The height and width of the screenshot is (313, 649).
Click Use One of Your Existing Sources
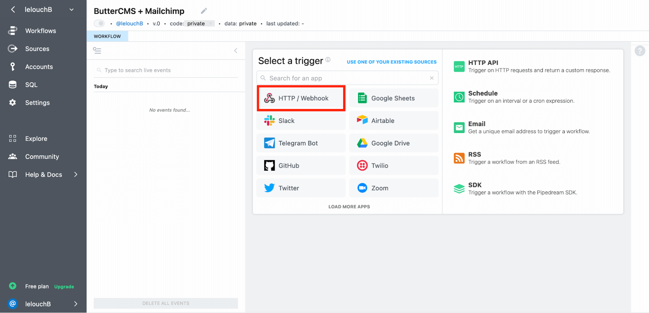(x=391, y=62)
